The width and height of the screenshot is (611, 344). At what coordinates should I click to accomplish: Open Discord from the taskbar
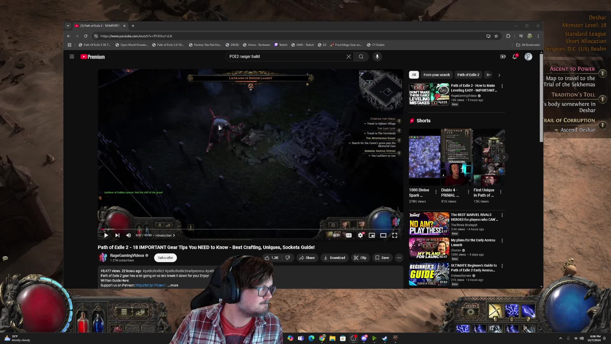[x=364, y=338]
